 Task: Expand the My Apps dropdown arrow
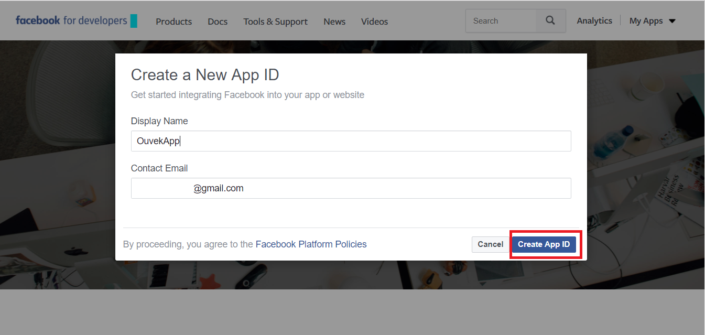[672, 21]
